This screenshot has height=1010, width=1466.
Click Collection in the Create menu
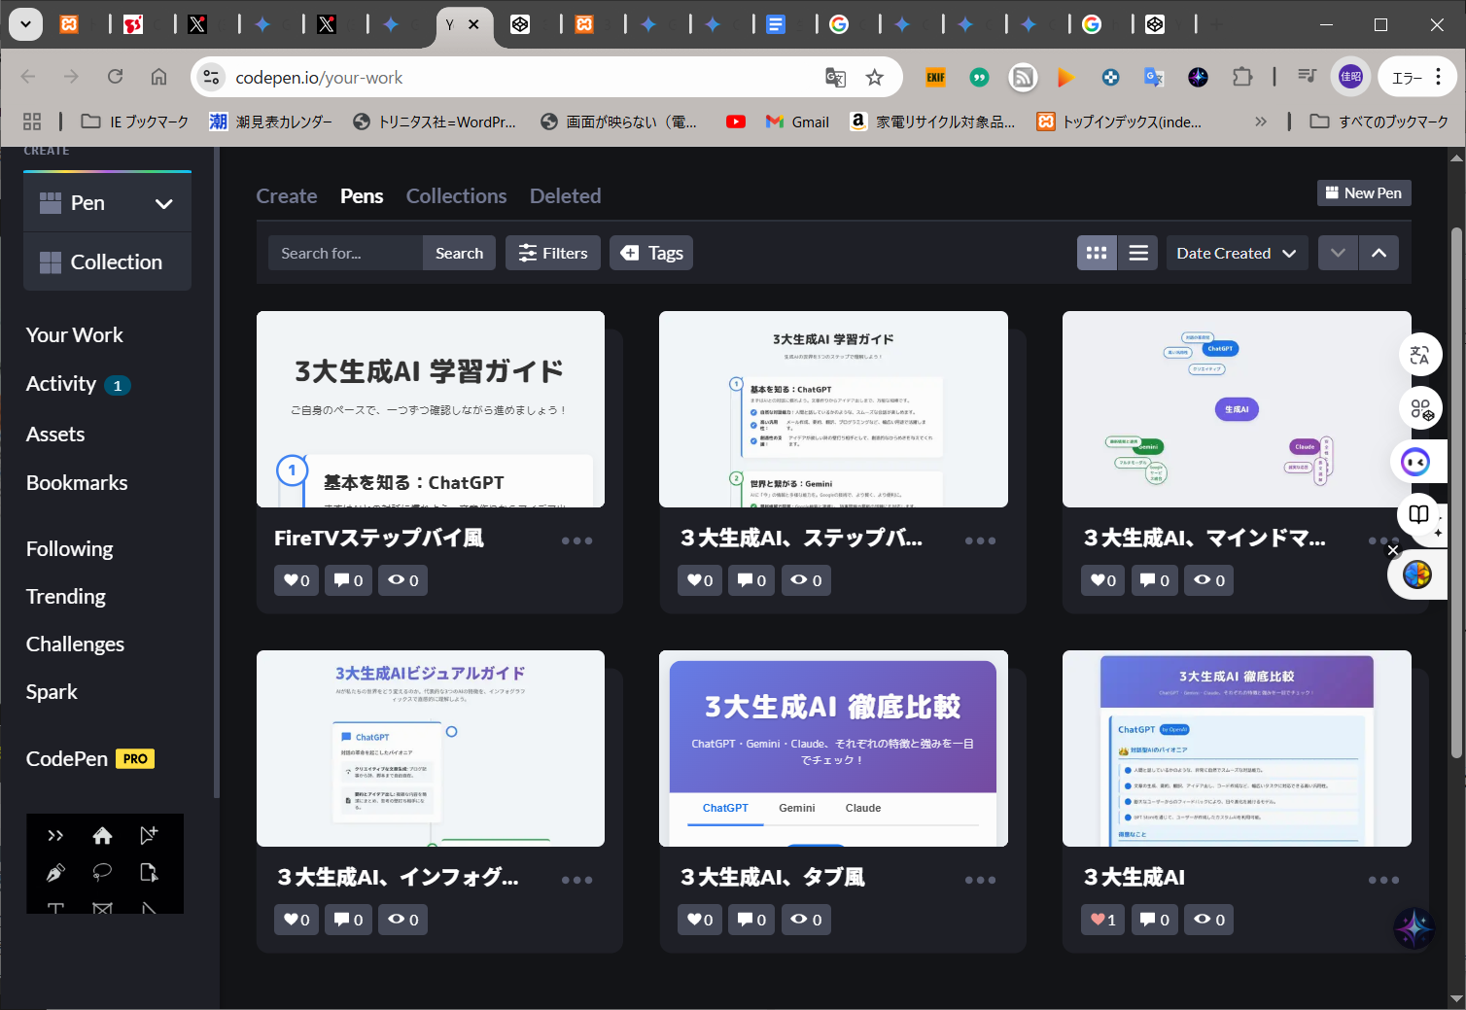tap(107, 261)
